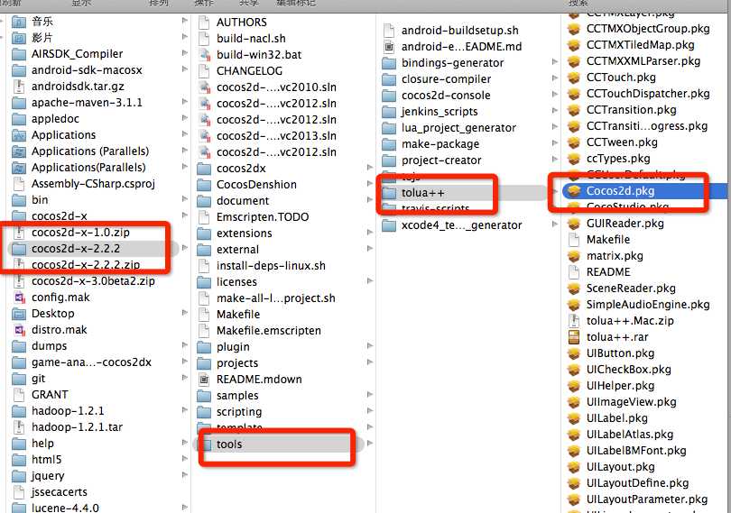Click the tools folder icon
This screenshot has width=731, height=513.
pos(204,444)
